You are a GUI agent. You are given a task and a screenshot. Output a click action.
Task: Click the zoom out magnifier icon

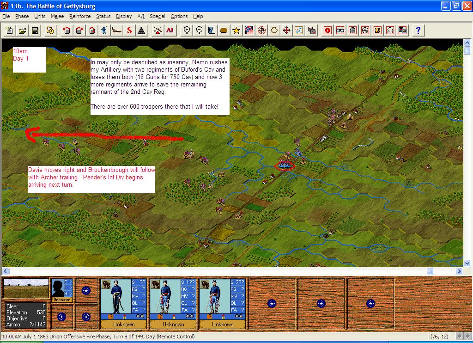click(x=199, y=30)
